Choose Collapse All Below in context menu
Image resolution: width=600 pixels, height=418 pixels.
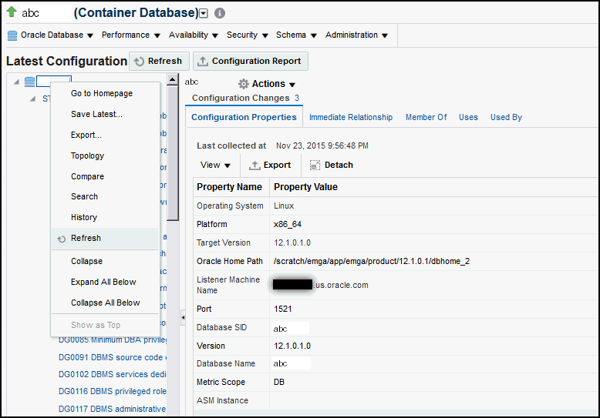coord(105,303)
